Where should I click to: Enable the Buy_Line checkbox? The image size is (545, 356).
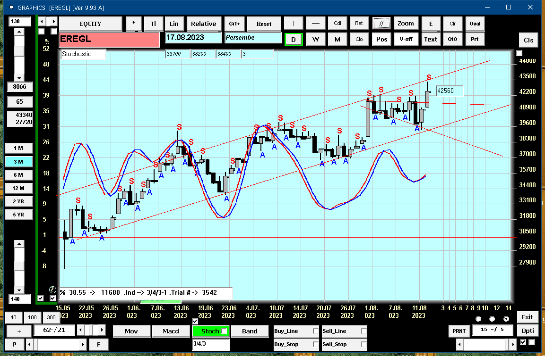[316, 331]
